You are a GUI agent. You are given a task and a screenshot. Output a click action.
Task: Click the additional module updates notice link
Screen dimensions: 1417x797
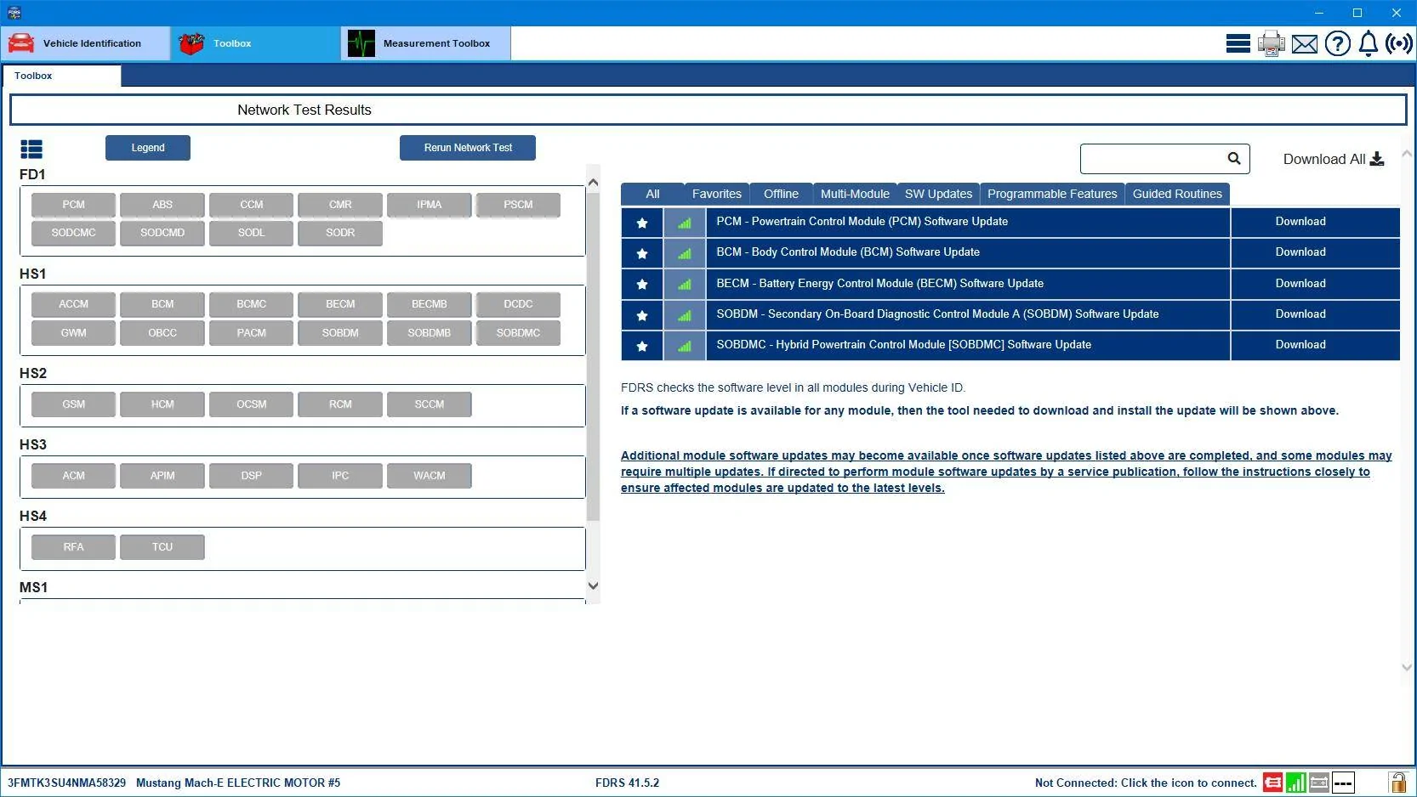(x=1006, y=472)
